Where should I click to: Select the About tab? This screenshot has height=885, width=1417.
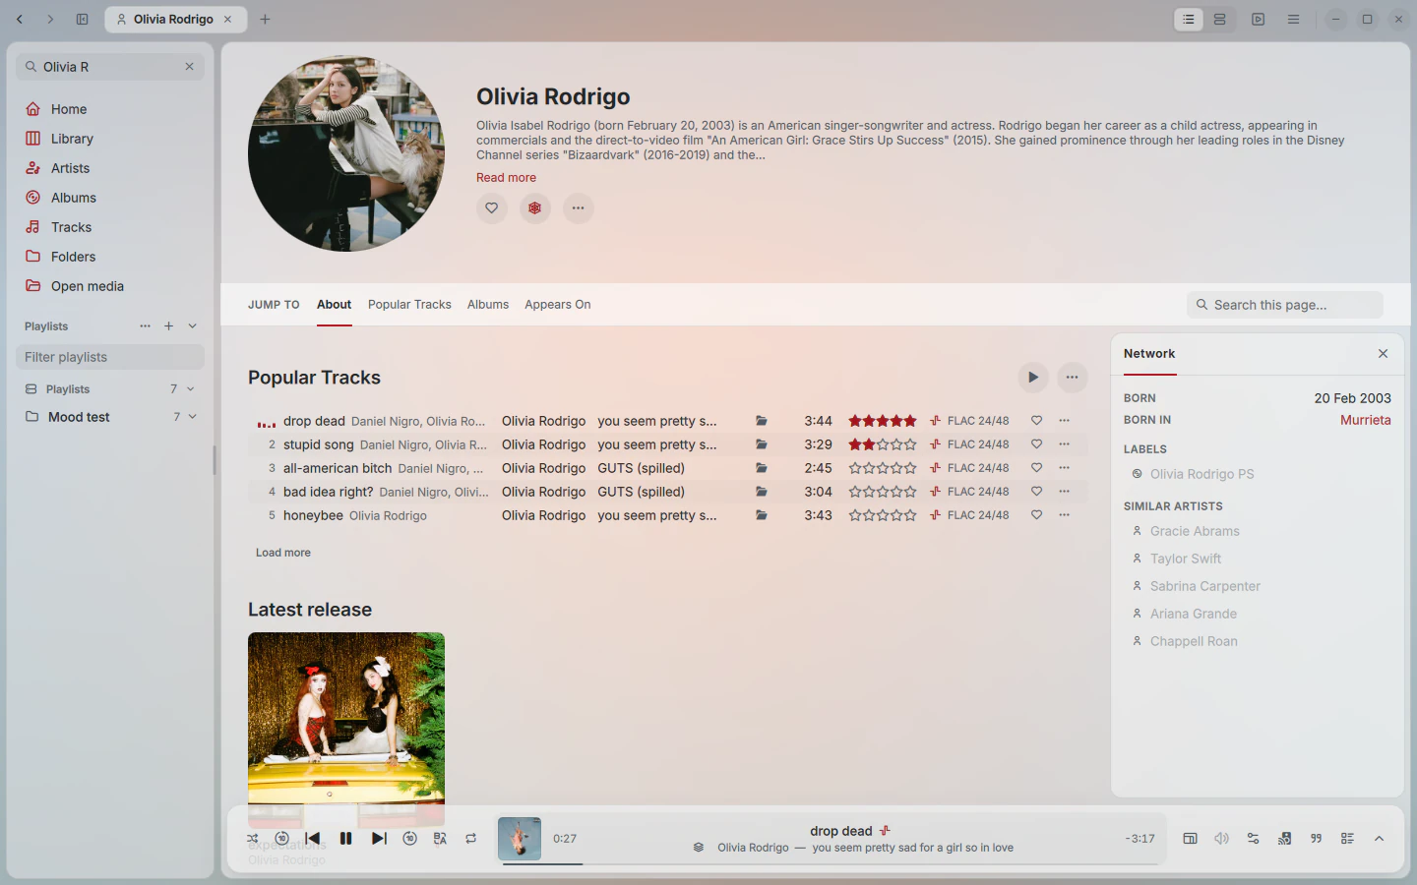335,305
